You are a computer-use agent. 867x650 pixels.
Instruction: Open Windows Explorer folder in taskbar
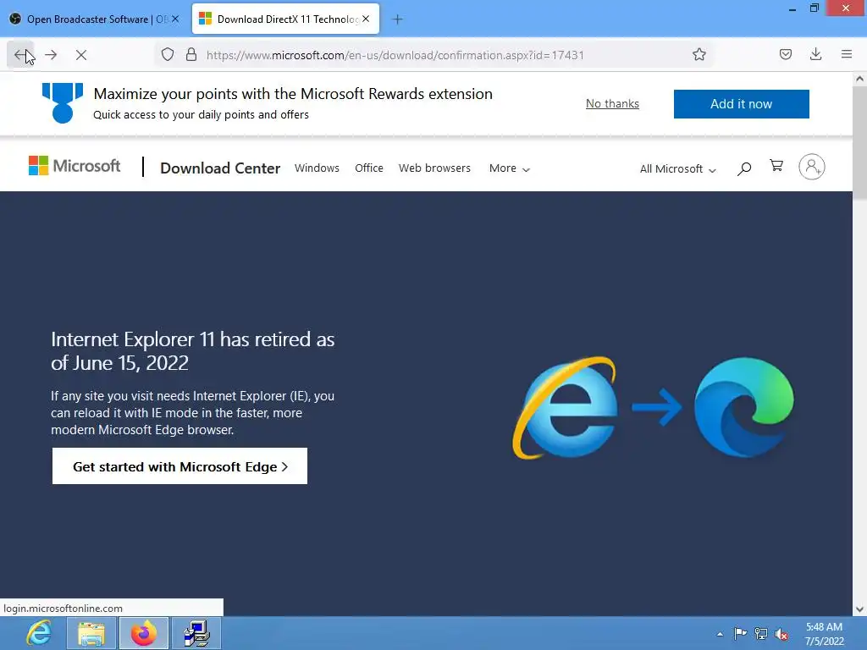coord(91,633)
